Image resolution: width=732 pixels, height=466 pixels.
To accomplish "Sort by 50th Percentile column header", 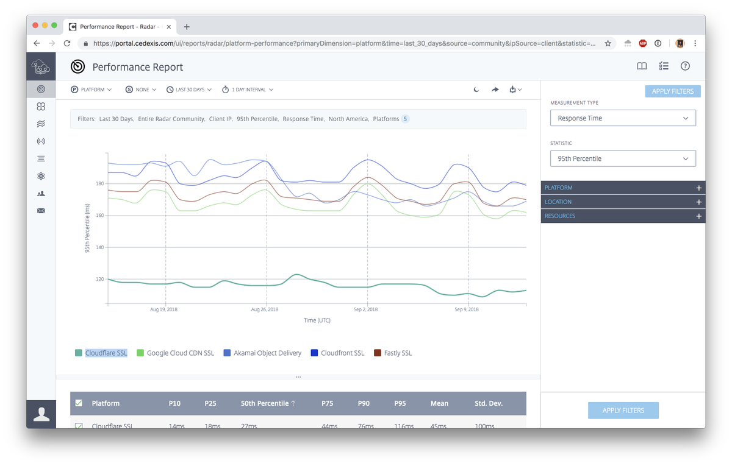I will point(268,403).
